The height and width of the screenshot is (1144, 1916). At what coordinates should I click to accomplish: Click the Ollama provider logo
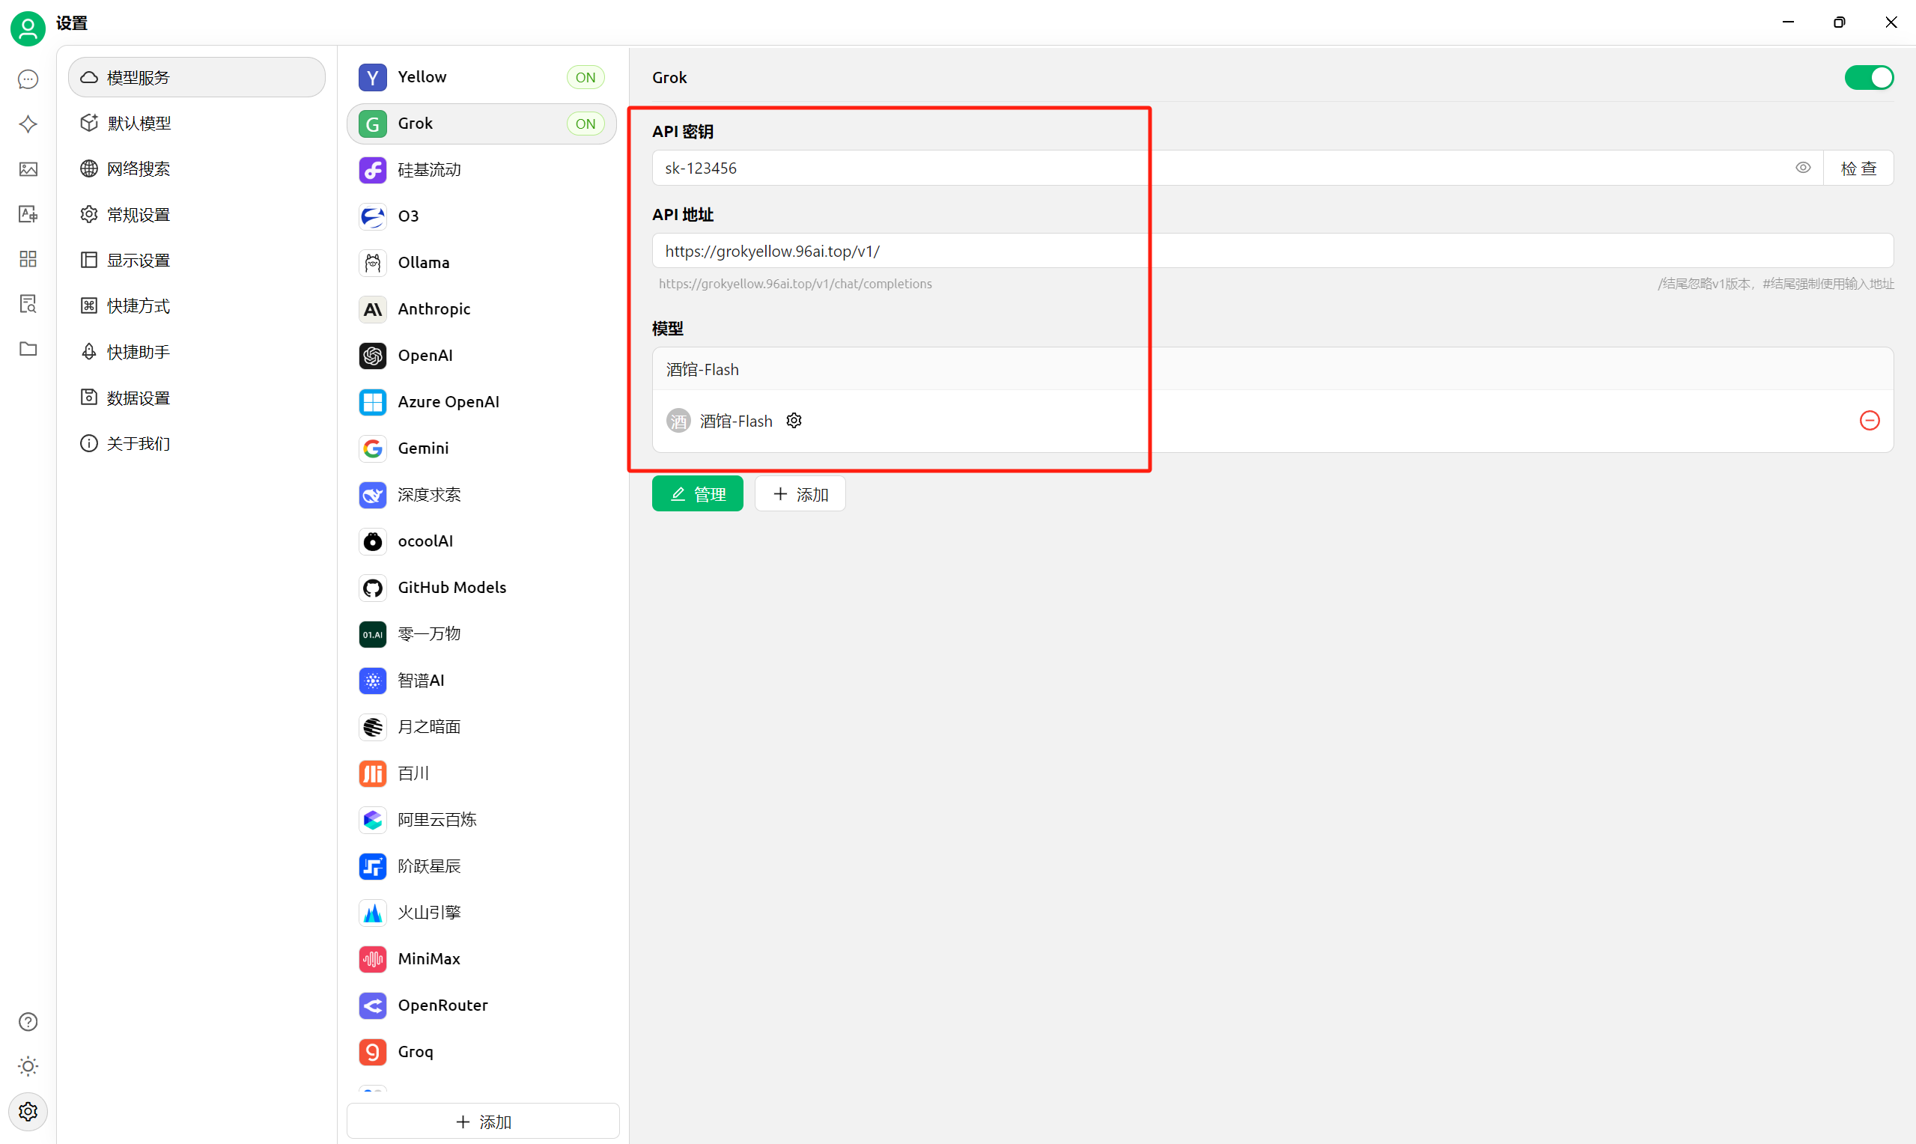click(x=372, y=263)
